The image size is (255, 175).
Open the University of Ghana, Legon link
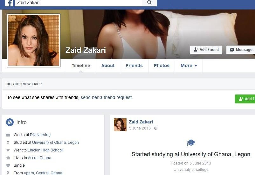pos(55,143)
